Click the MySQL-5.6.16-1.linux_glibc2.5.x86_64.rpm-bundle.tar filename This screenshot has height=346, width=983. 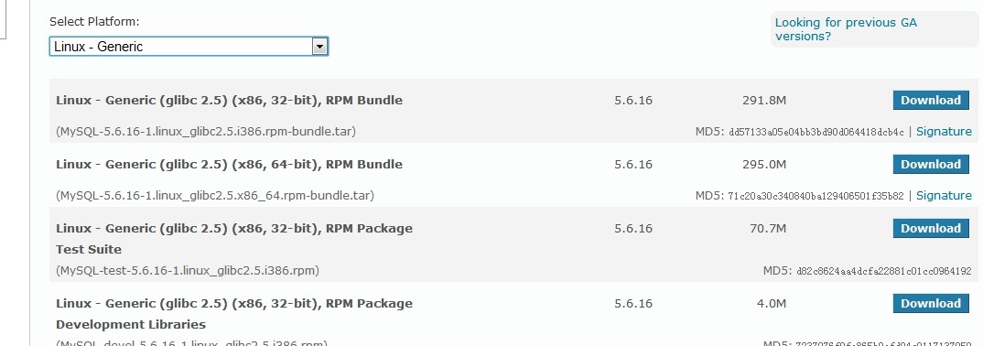pyautogui.click(x=214, y=196)
